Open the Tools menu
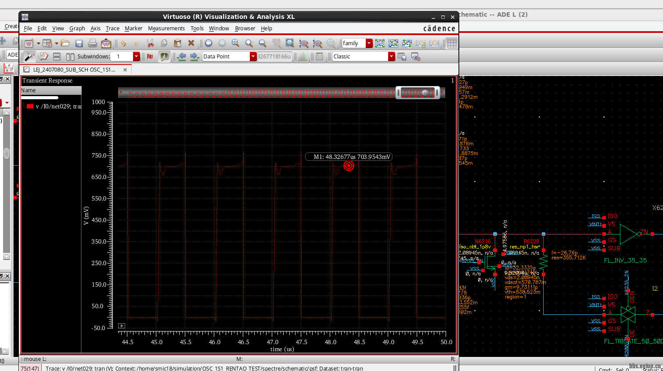Image resolution: width=663 pixels, height=371 pixels. coord(197,28)
